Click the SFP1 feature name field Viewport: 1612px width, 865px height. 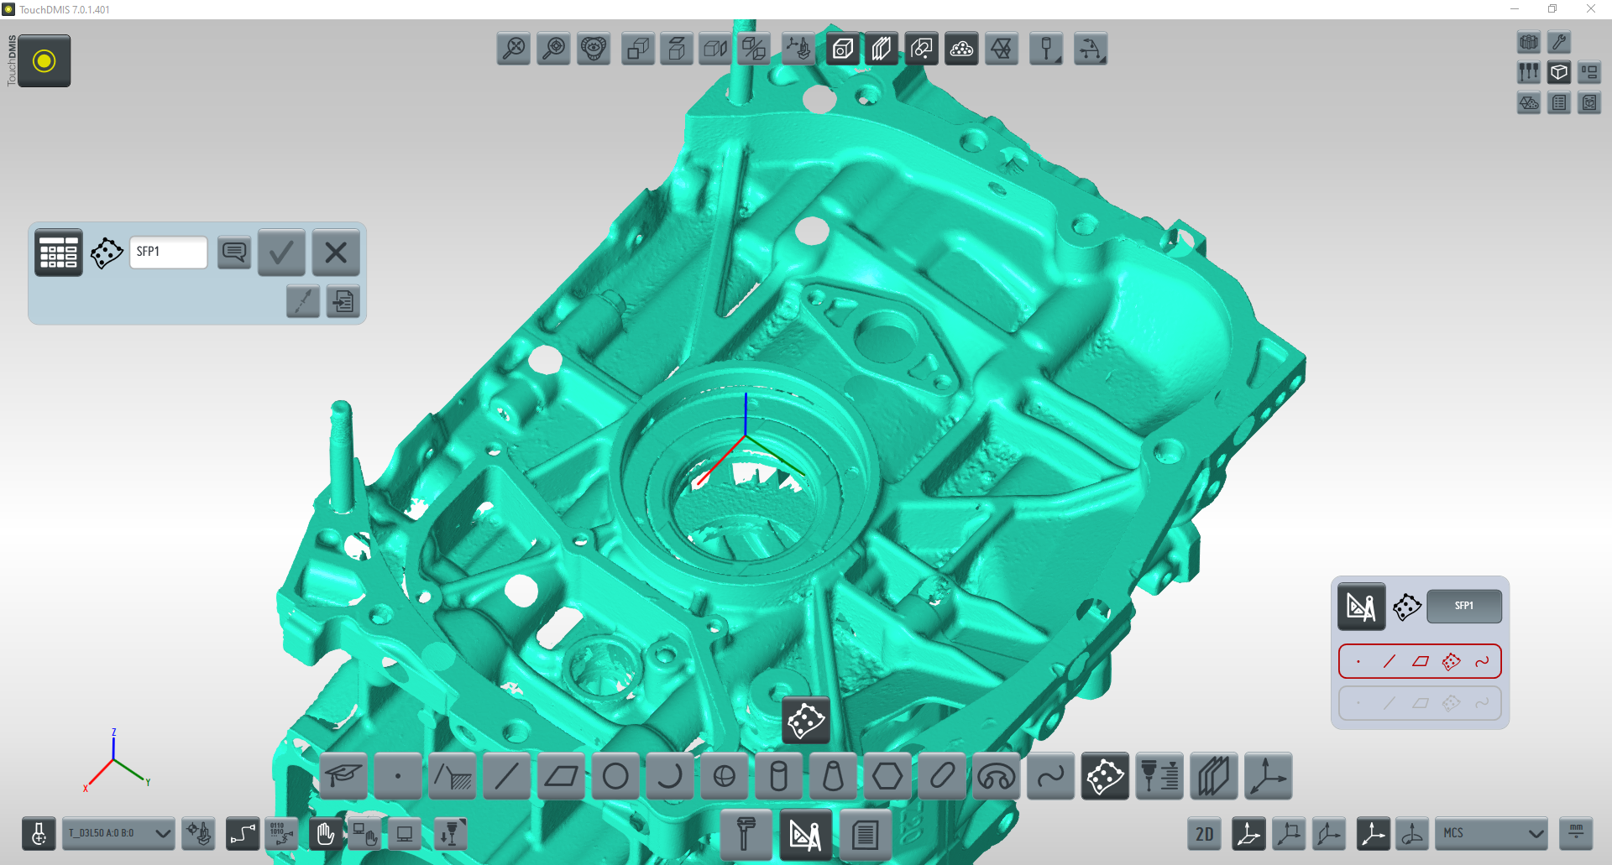pyautogui.click(x=169, y=252)
